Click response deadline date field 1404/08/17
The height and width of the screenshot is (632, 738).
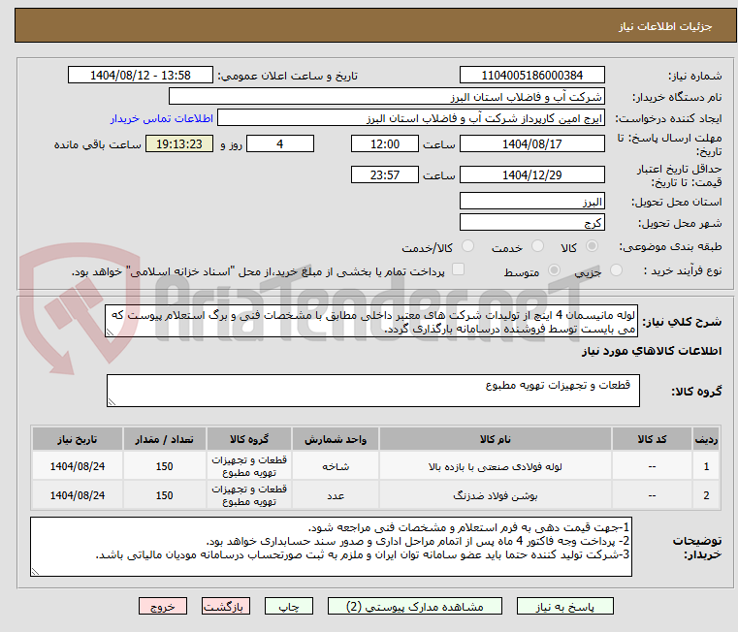click(531, 144)
